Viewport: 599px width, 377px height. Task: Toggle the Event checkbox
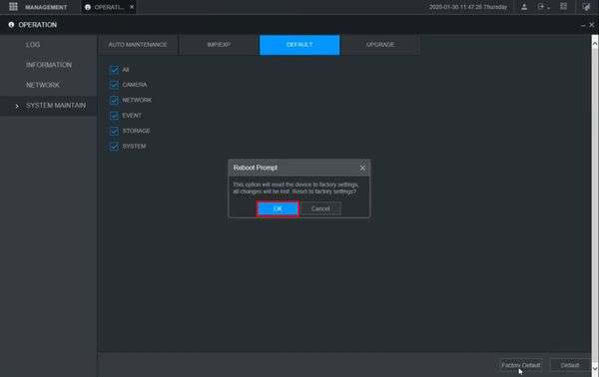[114, 116]
